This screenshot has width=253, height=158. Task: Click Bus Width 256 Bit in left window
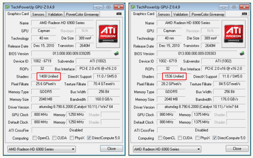click(104, 92)
